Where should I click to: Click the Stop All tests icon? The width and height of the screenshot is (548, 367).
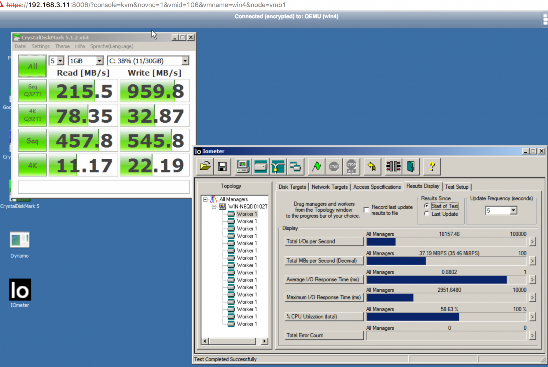pos(351,167)
